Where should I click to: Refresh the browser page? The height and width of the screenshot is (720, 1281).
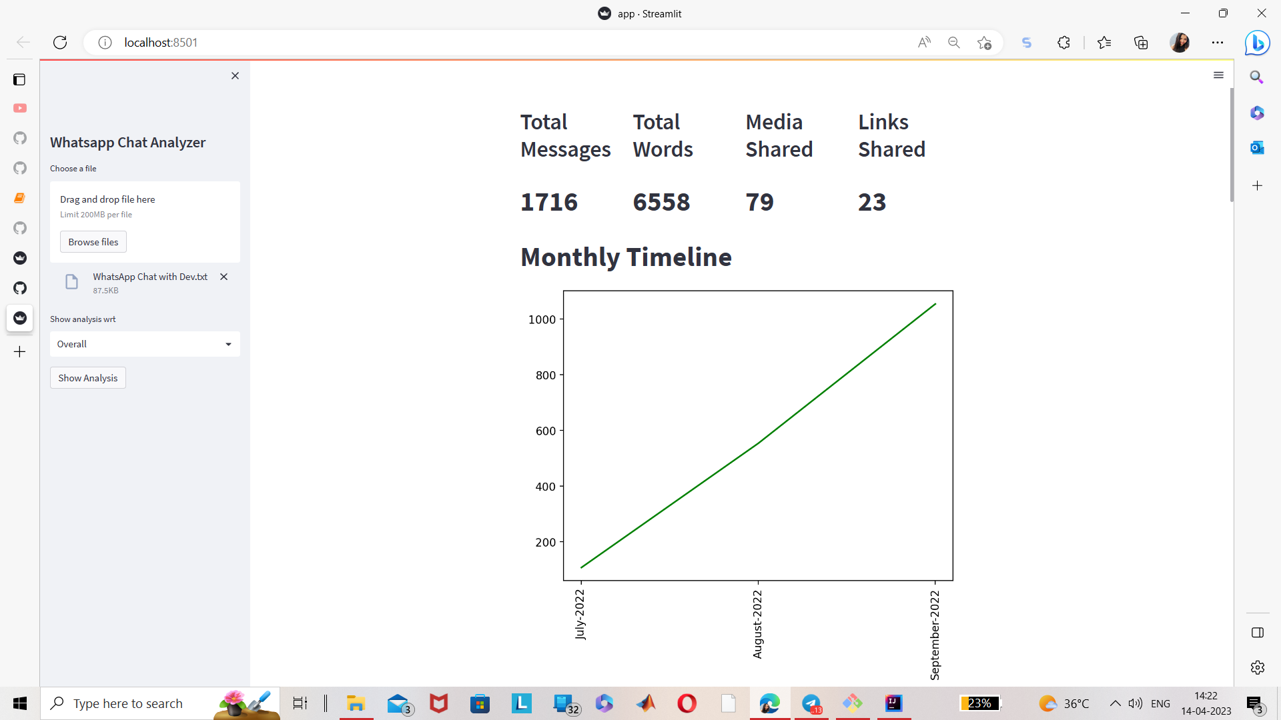[x=60, y=43]
